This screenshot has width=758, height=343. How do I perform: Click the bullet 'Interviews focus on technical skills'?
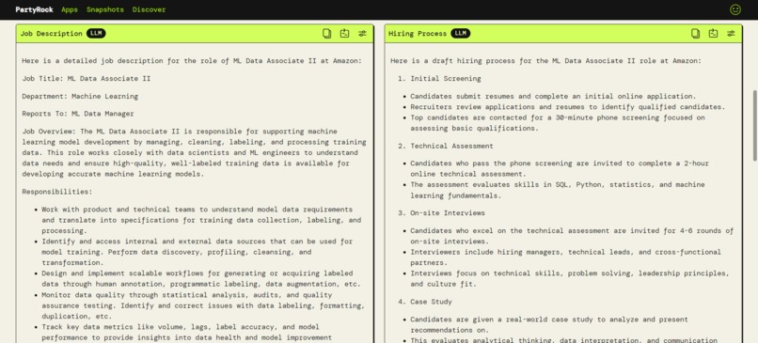[x=570, y=279]
